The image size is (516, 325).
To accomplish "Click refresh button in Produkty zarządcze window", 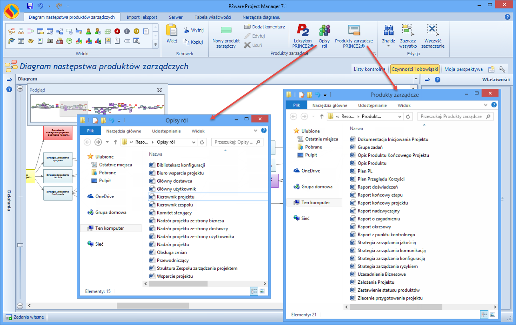I will 408,116.
